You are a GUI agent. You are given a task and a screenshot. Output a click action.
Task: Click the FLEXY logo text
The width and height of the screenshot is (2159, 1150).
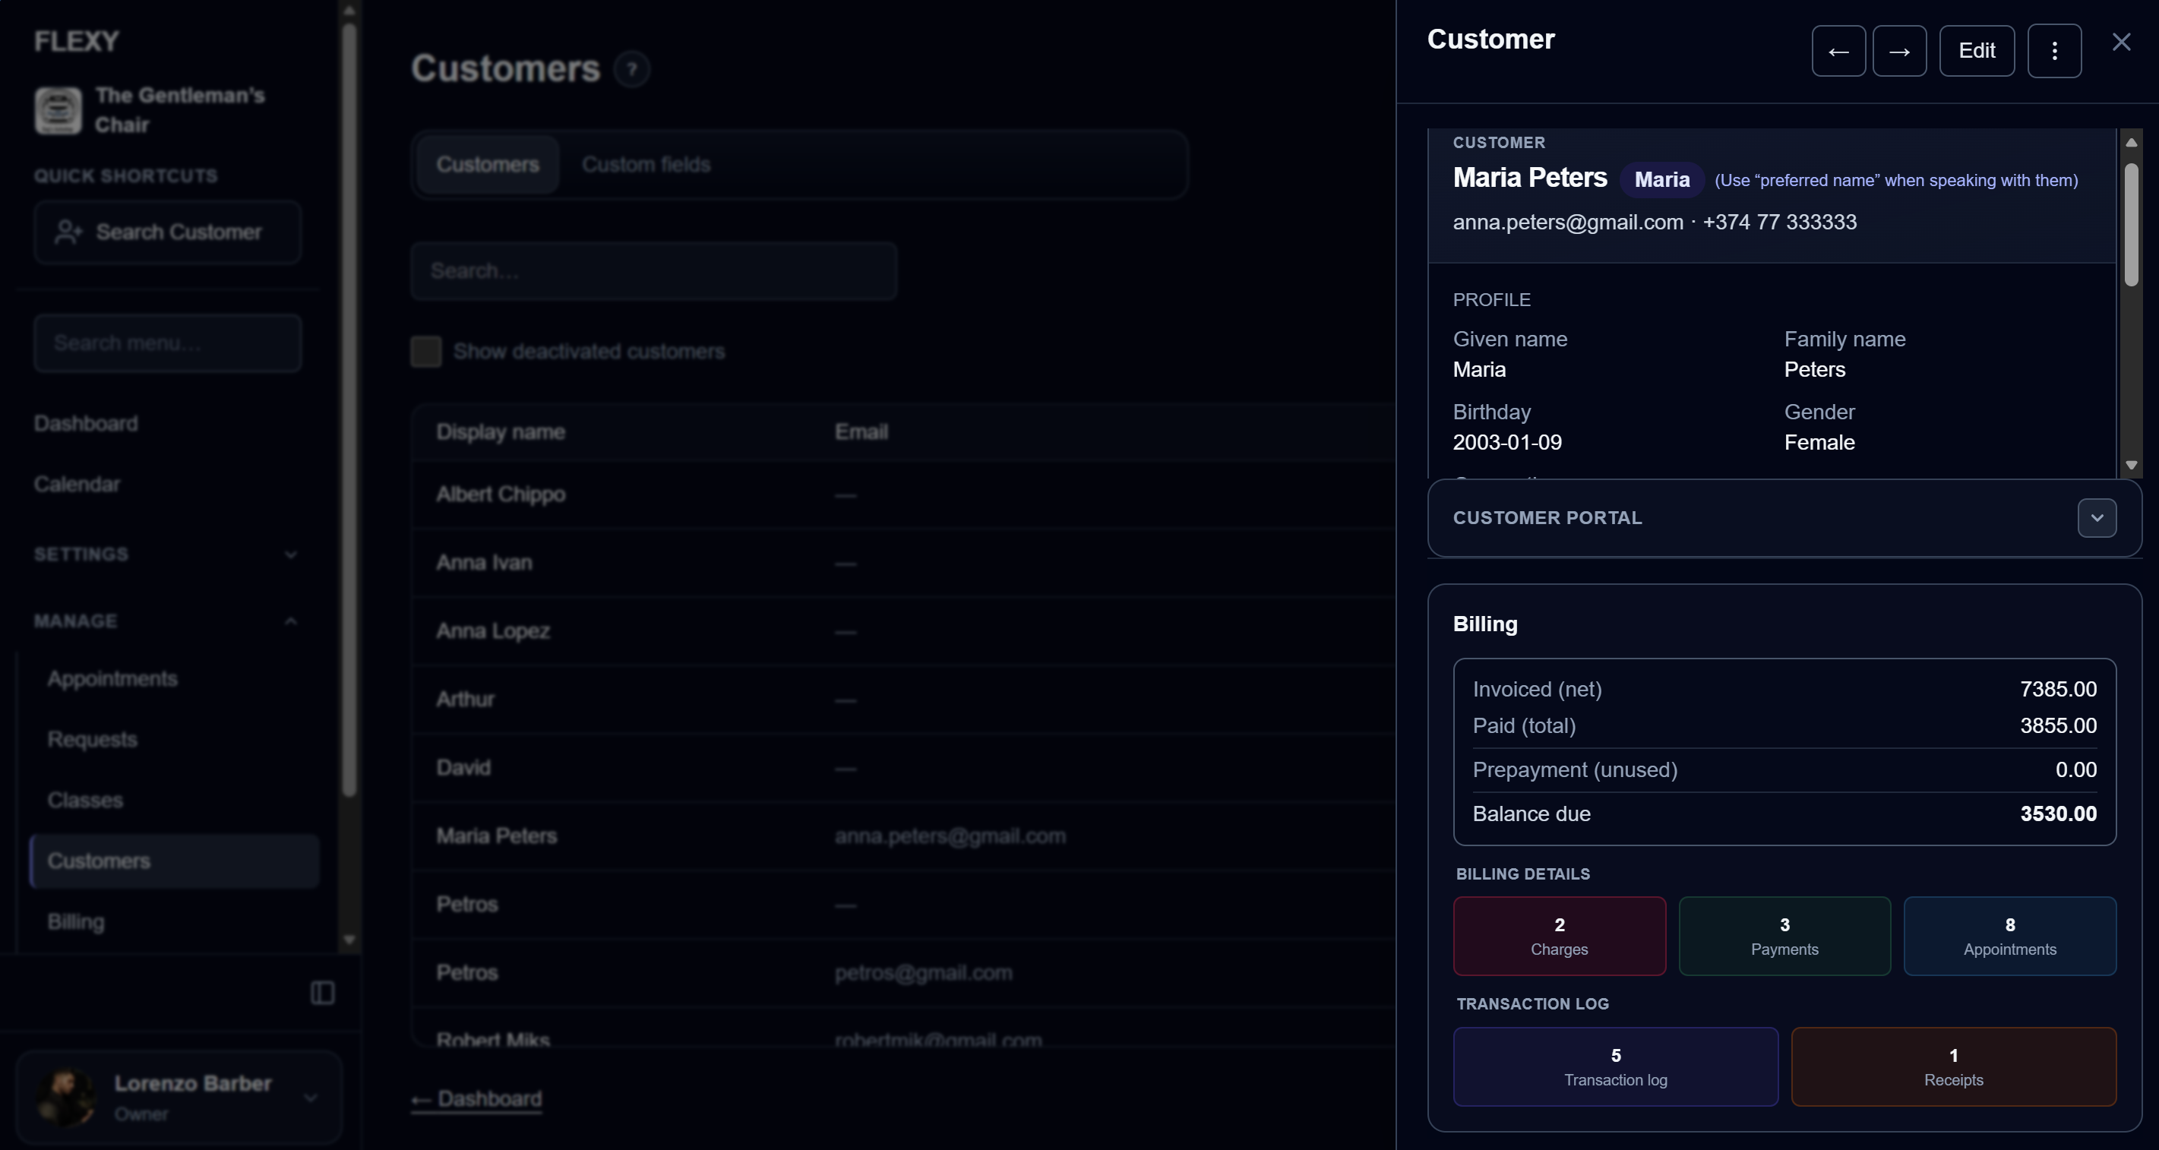(x=76, y=41)
